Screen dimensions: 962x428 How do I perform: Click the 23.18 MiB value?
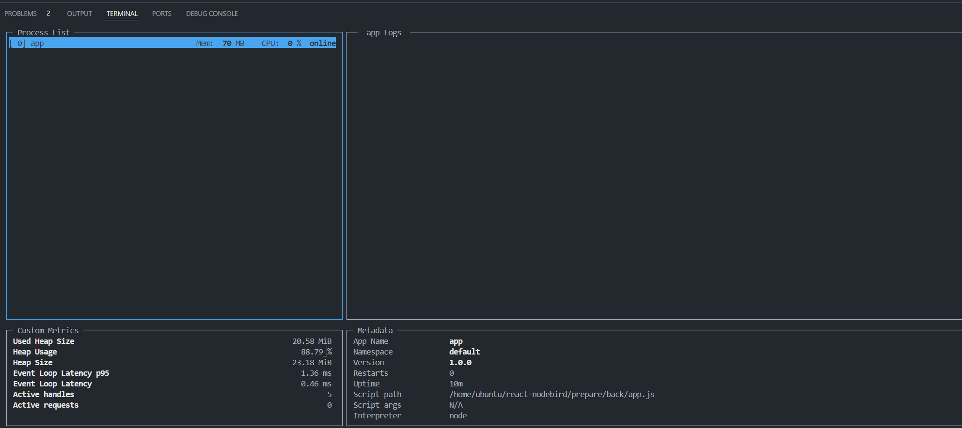click(x=312, y=362)
